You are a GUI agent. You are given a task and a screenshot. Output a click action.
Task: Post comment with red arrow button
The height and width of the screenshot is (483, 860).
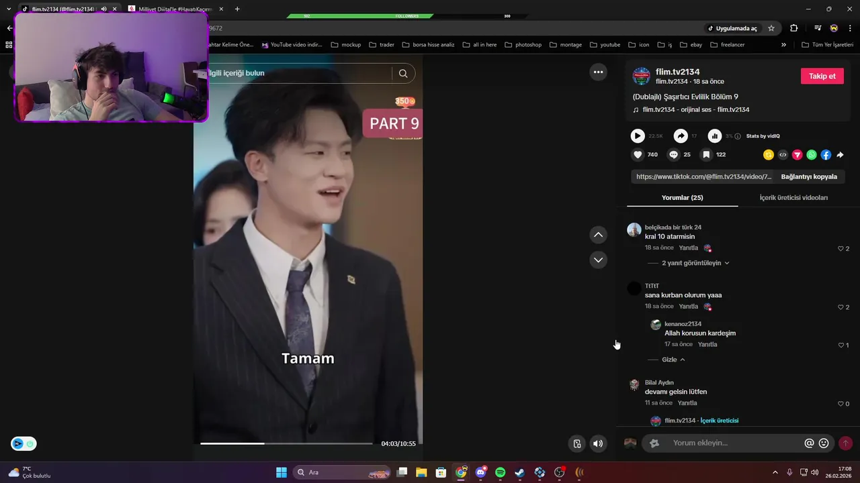(x=845, y=443)
